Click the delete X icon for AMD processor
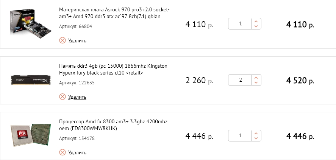The image size is (336, 160). 63,152
